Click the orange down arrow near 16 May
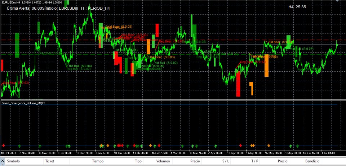This screenshot has height=166, width=346. [x=269, y=145]
